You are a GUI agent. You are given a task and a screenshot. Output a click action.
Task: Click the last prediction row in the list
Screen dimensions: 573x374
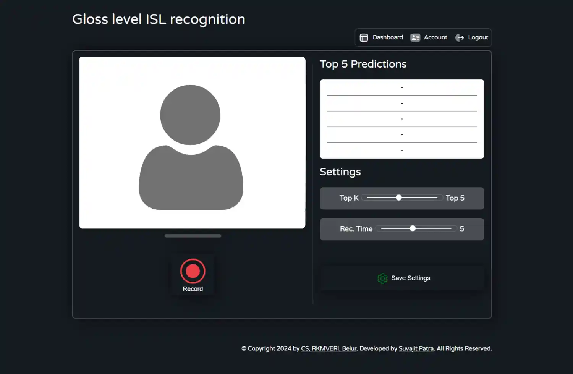[402, 150]
